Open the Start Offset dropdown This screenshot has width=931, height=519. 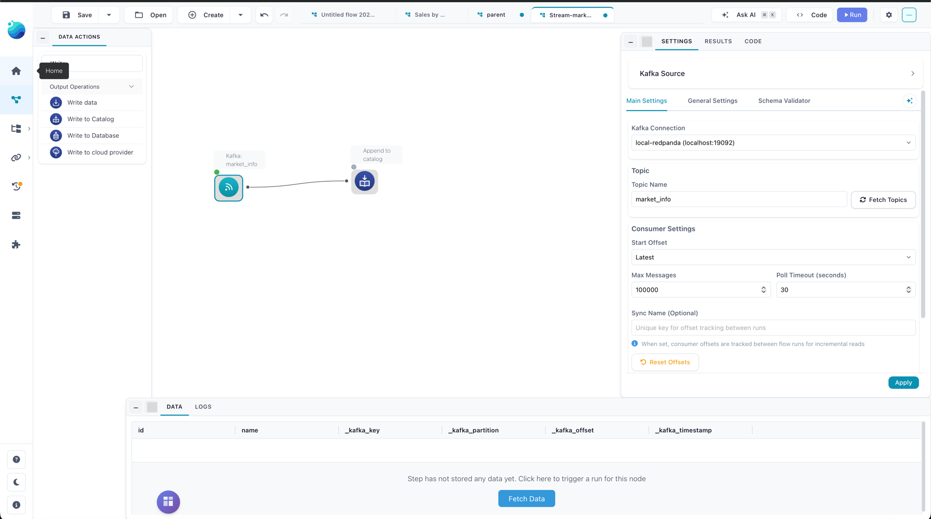[x=773, y=257]
